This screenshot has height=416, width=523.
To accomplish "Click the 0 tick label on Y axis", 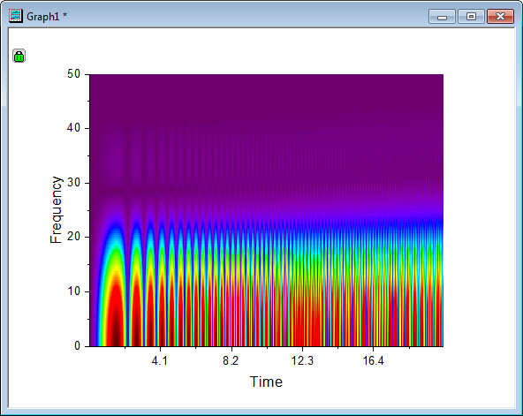I will point(77,345).
